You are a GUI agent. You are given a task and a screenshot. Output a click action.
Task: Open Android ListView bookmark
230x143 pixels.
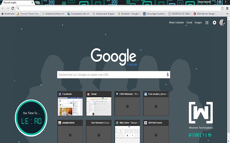click(x=53, y=14)
